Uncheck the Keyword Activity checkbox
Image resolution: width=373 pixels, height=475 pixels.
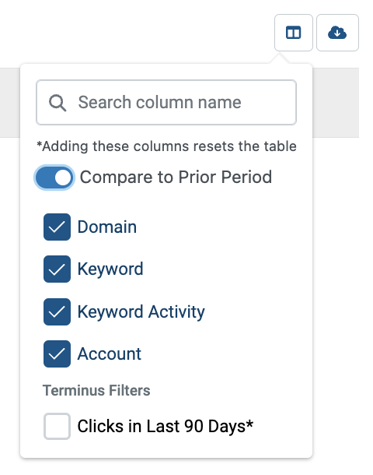point(57,311)
